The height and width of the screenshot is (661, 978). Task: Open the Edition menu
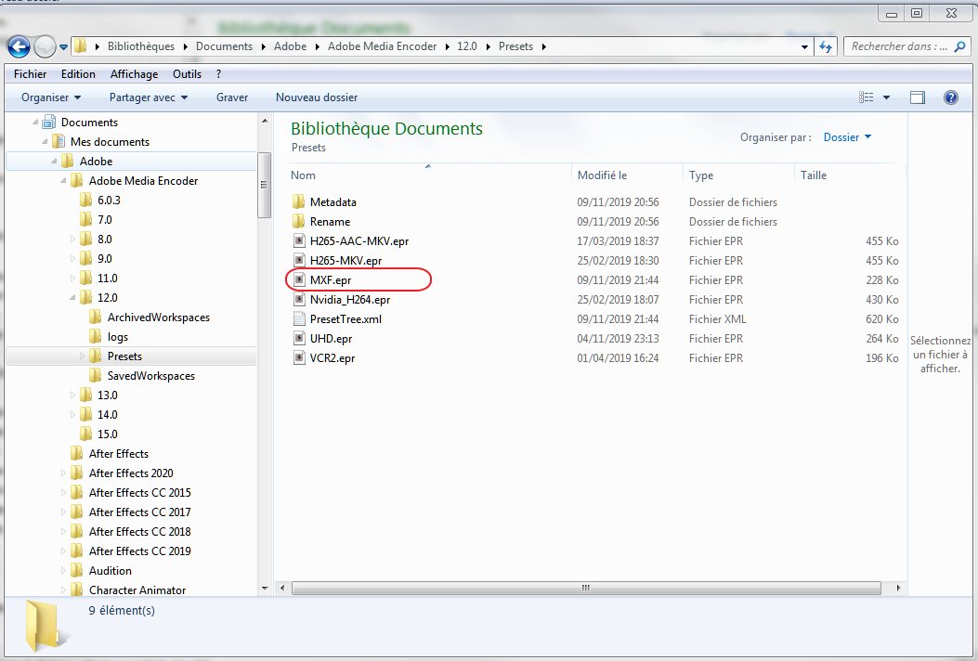(78, 73)
